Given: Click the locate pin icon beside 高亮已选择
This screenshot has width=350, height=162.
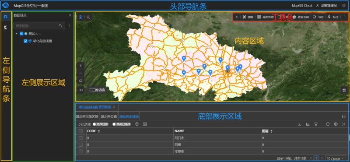Looking at the screenshot, I should [x=137, y=124].
